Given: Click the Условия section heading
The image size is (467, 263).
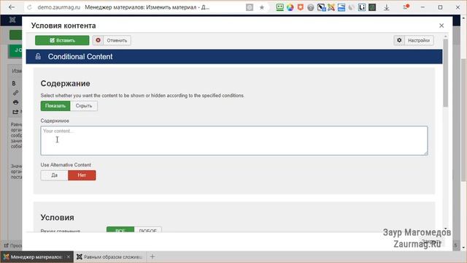Looking at the screenshot, I should 57,218.
